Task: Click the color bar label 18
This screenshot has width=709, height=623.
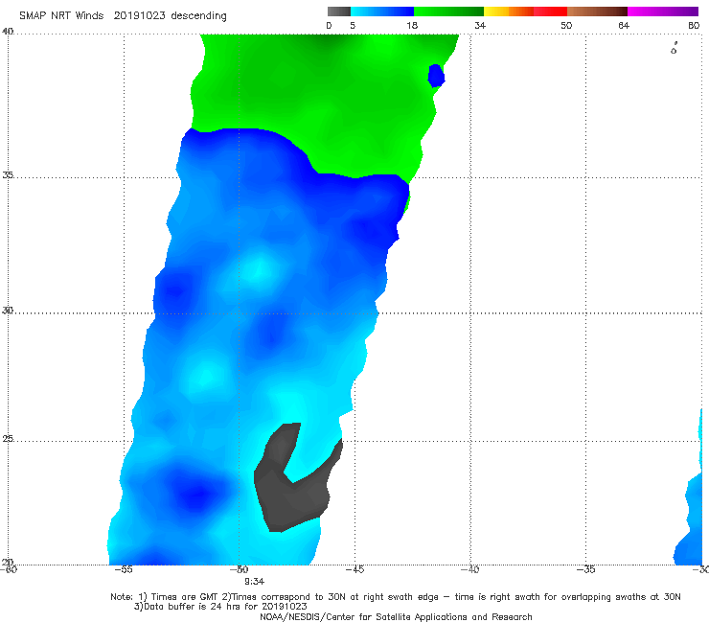Action: [x=412, y=25]
